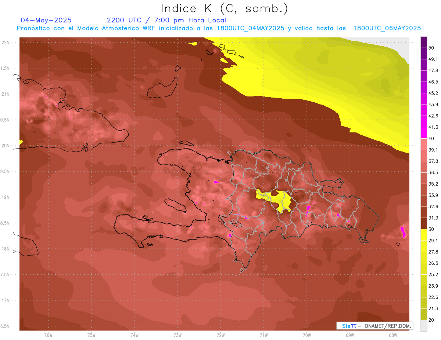The image size is (441, 340).
Task: Click the 33.9 value on the color scale
Action: click(433, 195)
